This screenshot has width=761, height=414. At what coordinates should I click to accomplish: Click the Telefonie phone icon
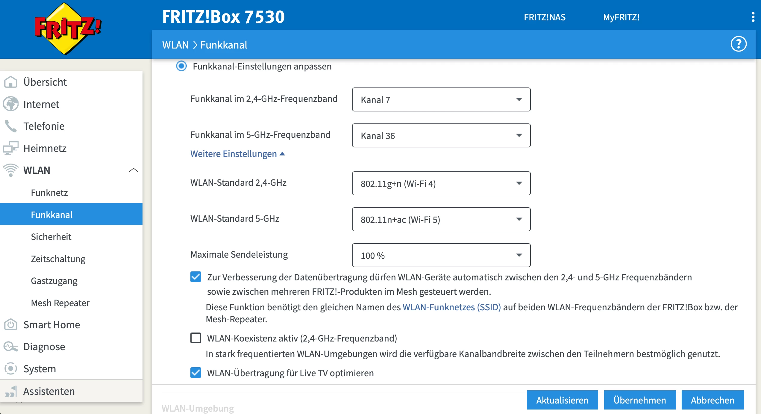click(x=11, y=126)
